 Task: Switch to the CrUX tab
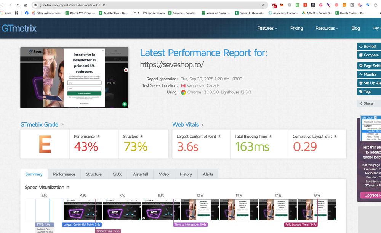(117, 174)
